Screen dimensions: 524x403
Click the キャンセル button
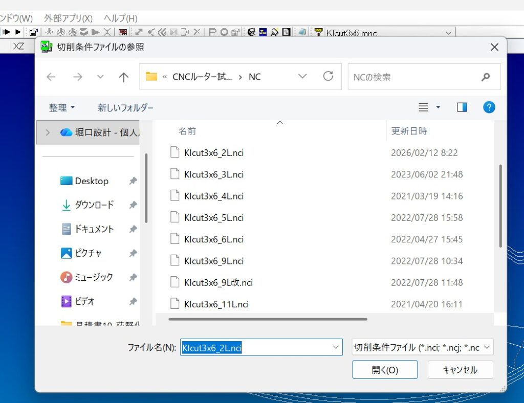click(x=460, y=370)
